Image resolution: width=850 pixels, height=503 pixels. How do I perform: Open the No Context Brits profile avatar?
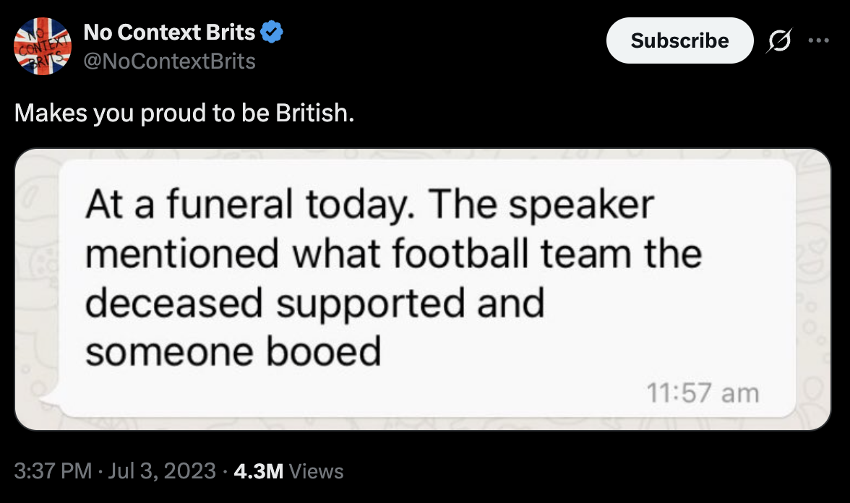click(43, 46)
